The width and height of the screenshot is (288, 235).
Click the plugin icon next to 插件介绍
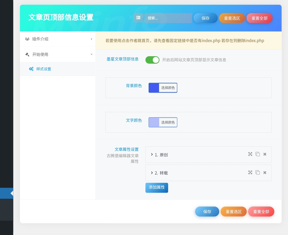[x=27, y=39]
